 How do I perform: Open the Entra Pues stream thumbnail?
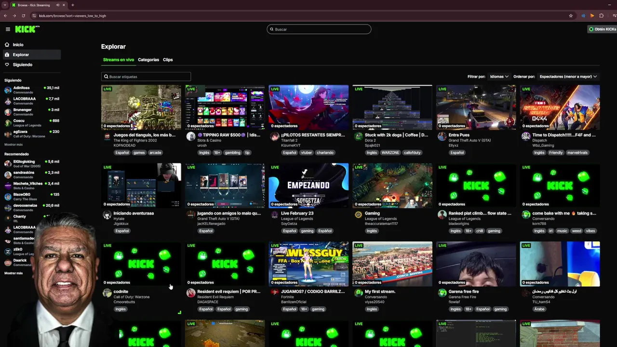click(476, 107)
